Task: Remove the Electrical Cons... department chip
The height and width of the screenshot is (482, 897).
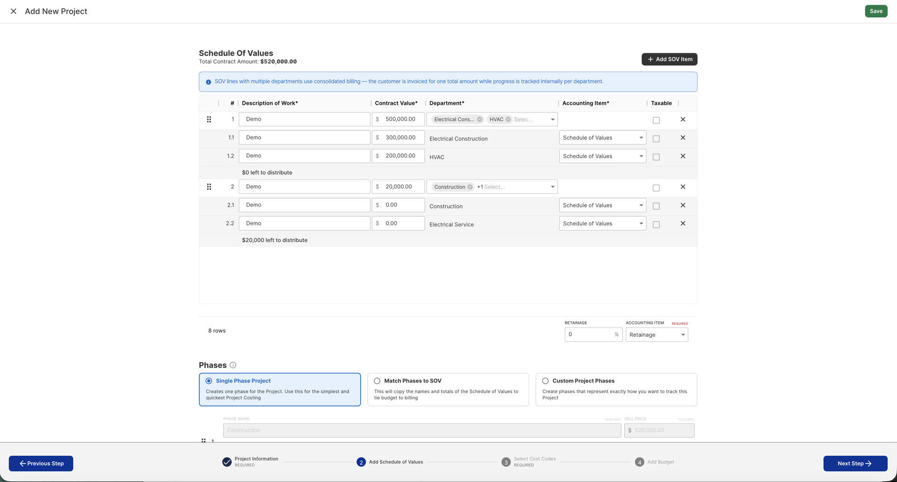Action: [479, 119]
